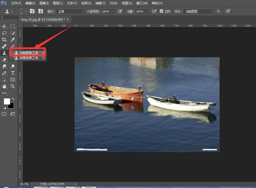Select the Lasso tool

click(4, 33)
